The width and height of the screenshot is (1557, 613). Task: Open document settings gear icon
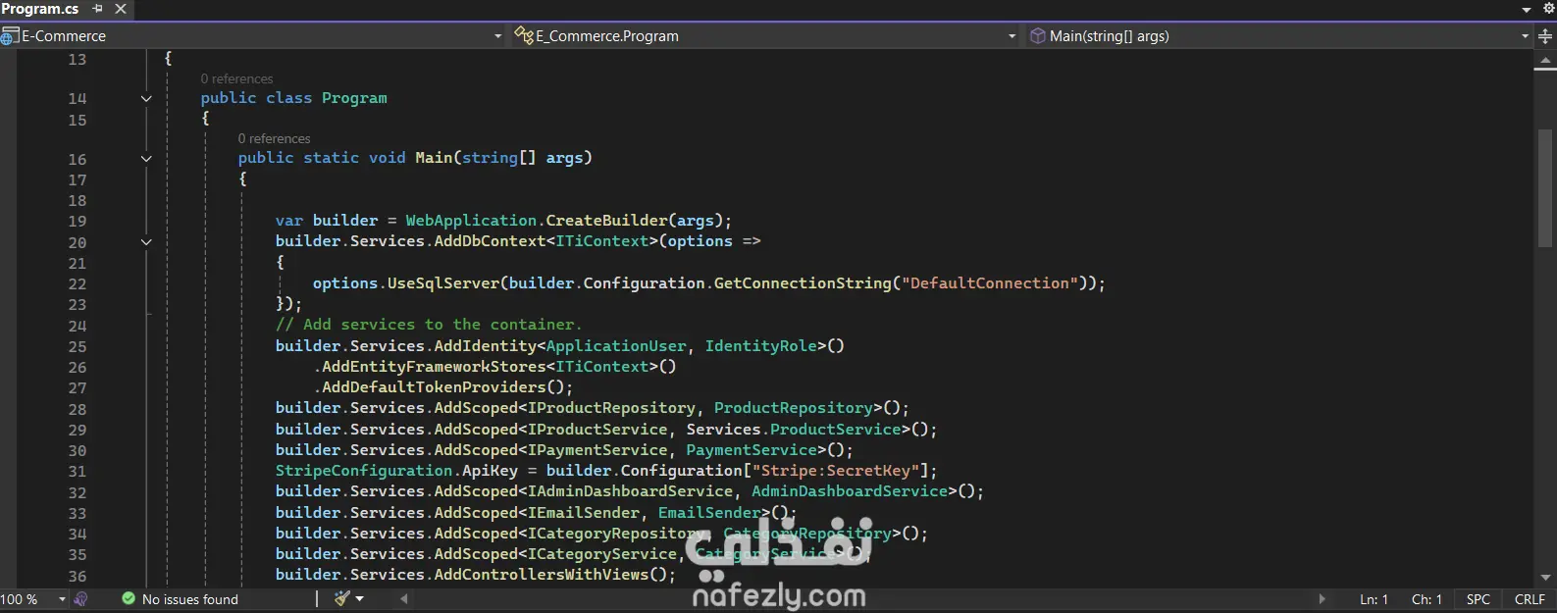(x=1548, y=9)
